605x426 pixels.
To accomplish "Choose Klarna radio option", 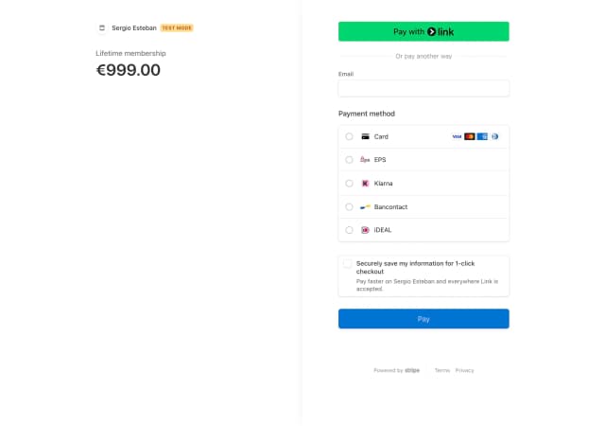I will 349,184.
